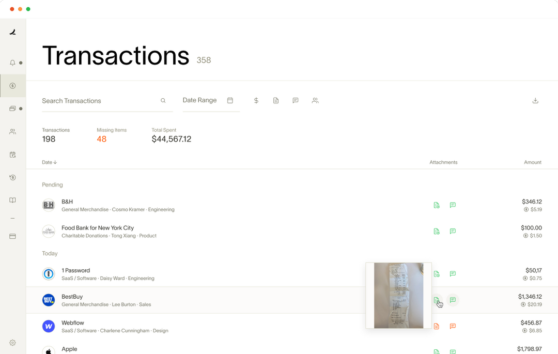Open Settings from the sidebar gear
This screenshot has width=558, height=354.
12,343
